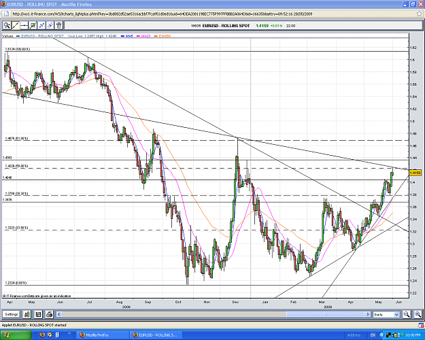Click the indicators icon next to Settings

[27, 314]
